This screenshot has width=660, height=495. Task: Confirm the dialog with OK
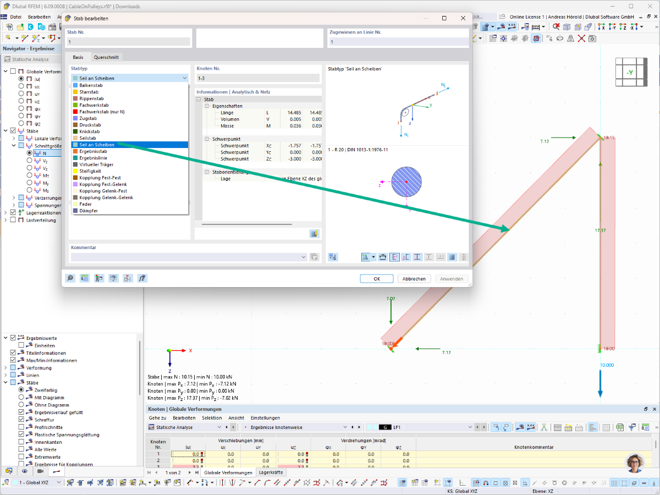pyautogui.click(x=377, y=279)
